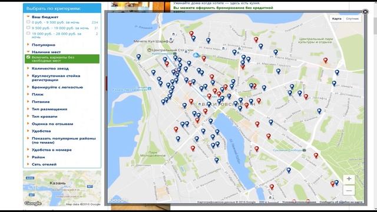The width and height of the screenshot is (377, 212).
Task: Open the small Казань map thumbnail
Action: click(x=62, y=188)
